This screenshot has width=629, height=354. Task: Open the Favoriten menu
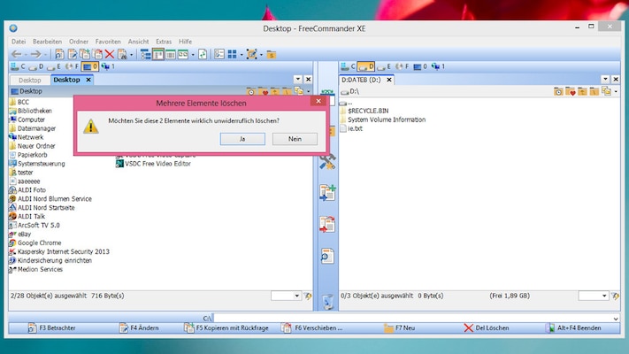(x=108, y=42)
